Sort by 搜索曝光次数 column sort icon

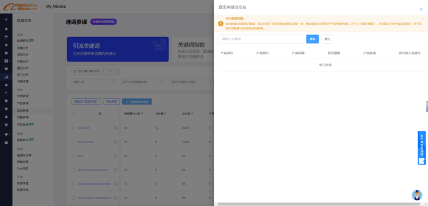pos(142,113)
